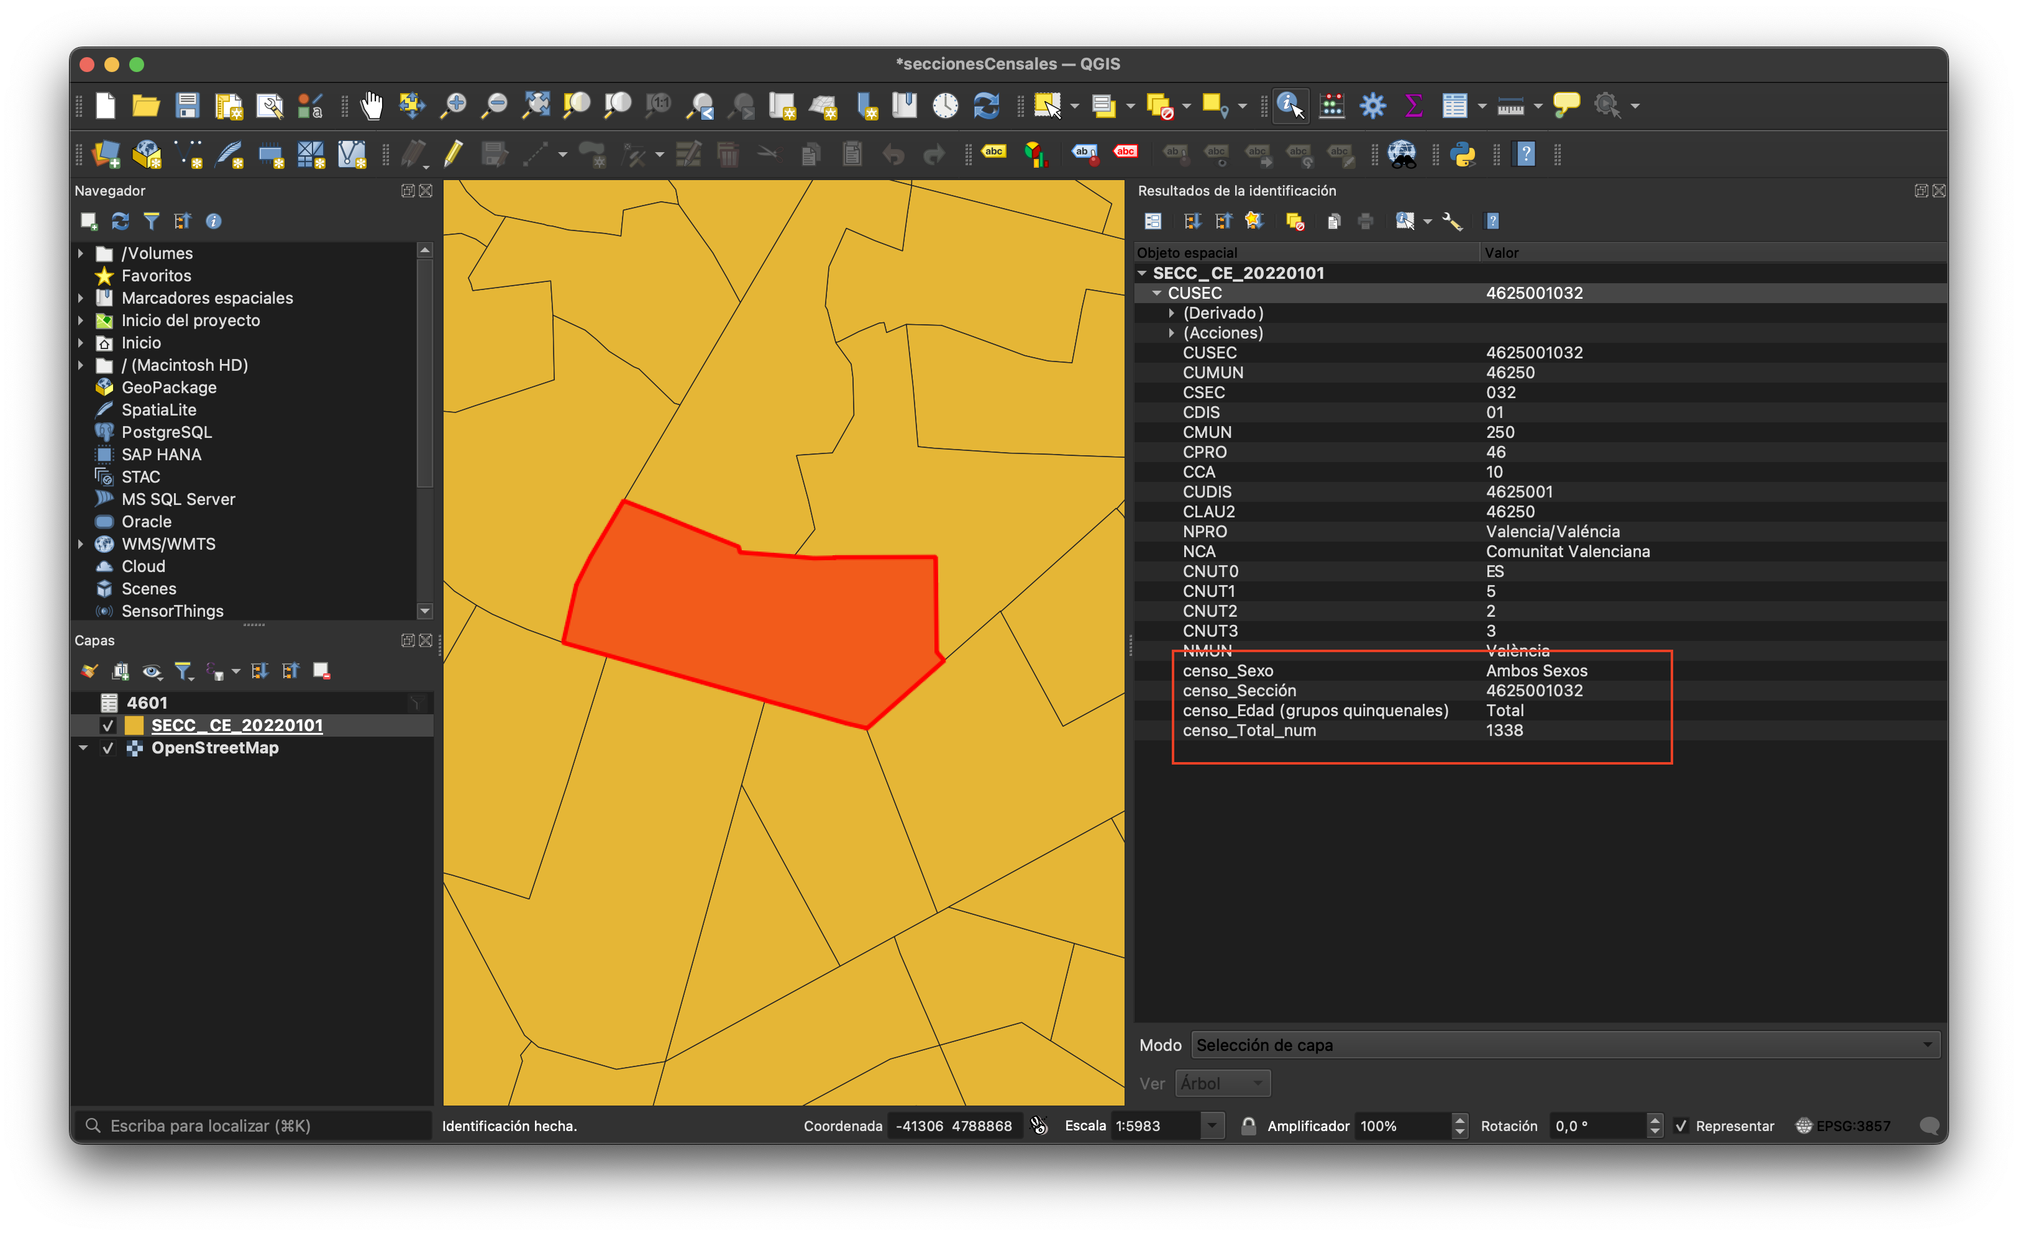The image size is (2018, 1236).
Task: Uncheck the OpenStreetMap layer checkbox
Action: [x=108, y=747]
